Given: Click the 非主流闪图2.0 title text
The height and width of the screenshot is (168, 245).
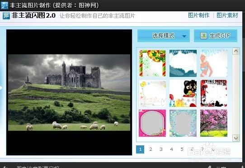Looking at the screenshot, I should point(33,15).
